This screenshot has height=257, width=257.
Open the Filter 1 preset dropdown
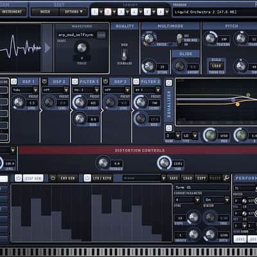point(96,90)
